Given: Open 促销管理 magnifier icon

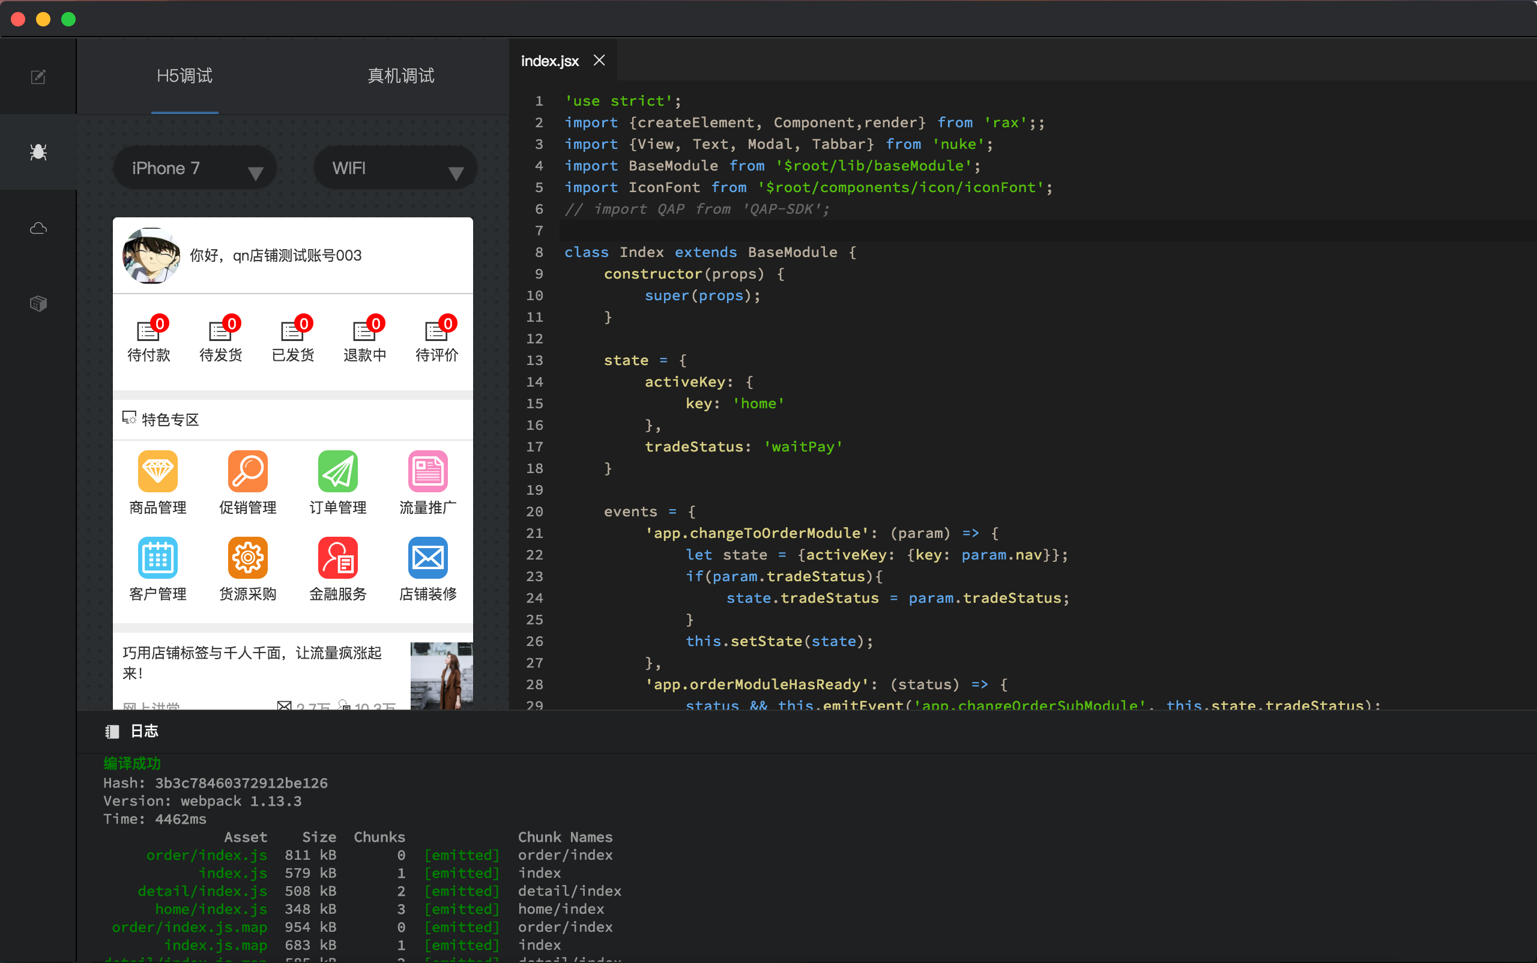Looking at the screenshot, I should click(x=247, y=472).
